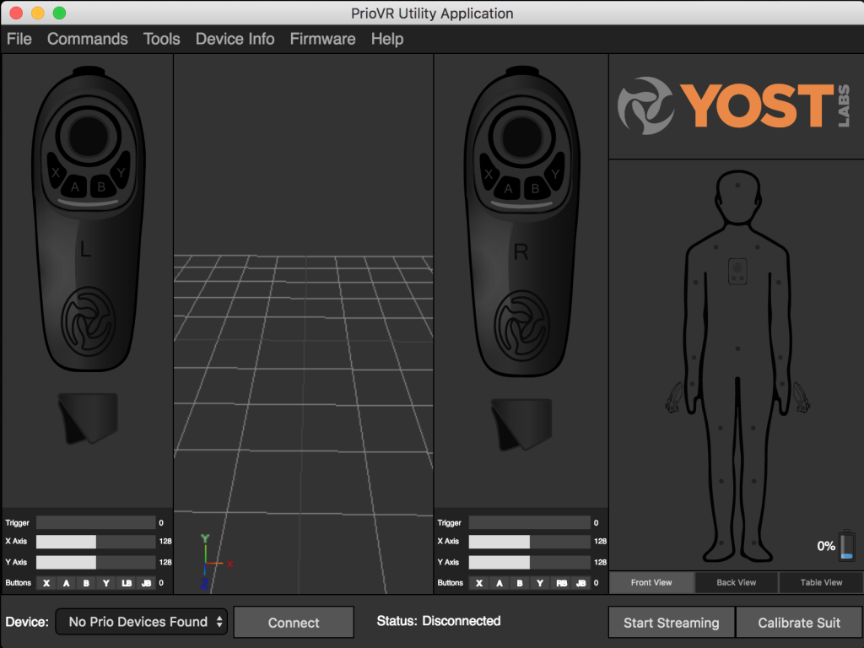Open the Tools menu
The width and height of the screenshot is (864, 648).
[161, 39]
